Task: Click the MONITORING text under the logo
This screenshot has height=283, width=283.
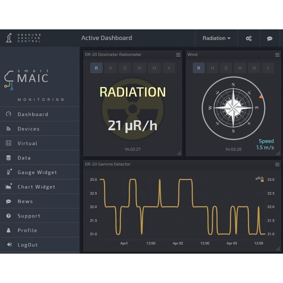Action: tap(41, 99)
